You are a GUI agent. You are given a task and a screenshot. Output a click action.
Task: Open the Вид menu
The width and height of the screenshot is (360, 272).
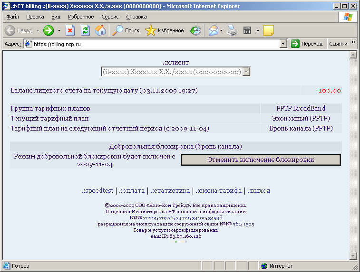click(x=56, y=17)
